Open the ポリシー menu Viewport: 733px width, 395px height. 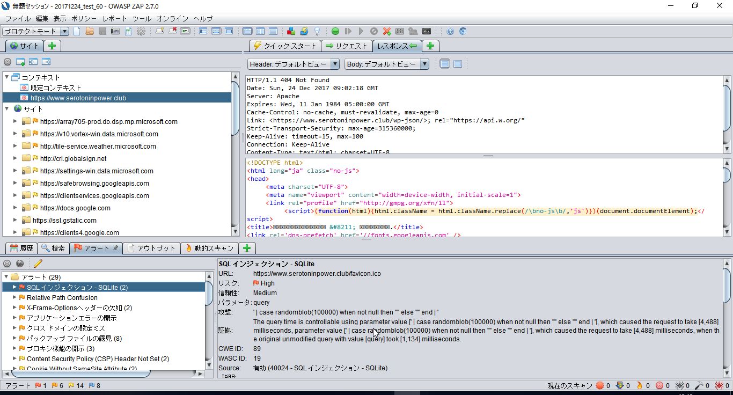click(84, 18)
